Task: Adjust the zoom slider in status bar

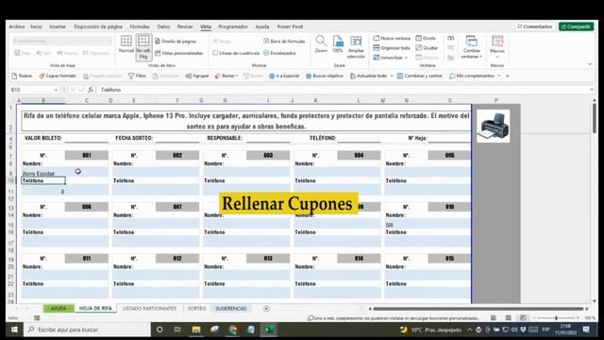Action: [x=556, y=318]
